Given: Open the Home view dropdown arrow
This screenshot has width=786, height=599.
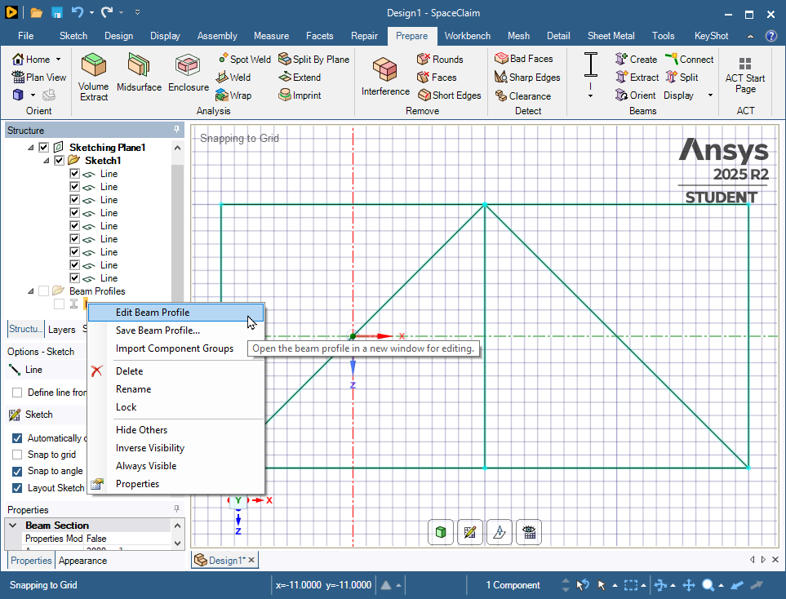Looking at the screenshot, I should click(x=58, y=60).
